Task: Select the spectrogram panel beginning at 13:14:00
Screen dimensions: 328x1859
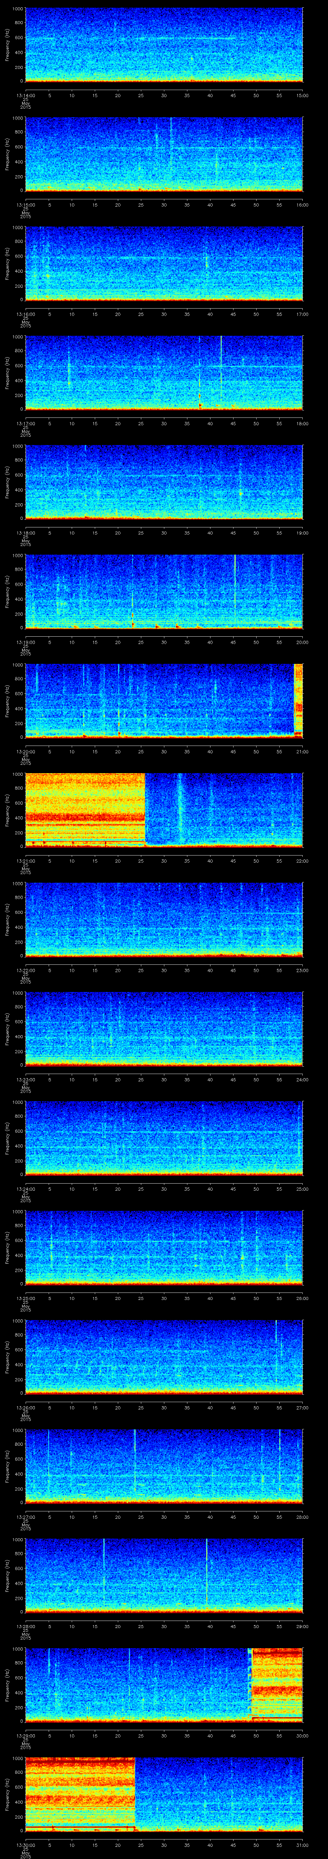Action: pos(164,45)
